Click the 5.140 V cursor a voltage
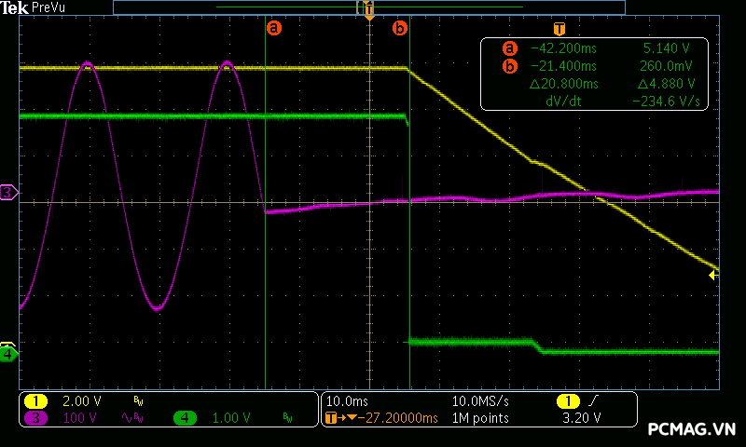Image resolution: width=746 pixels, height=447 pixels. pos(666,48)
